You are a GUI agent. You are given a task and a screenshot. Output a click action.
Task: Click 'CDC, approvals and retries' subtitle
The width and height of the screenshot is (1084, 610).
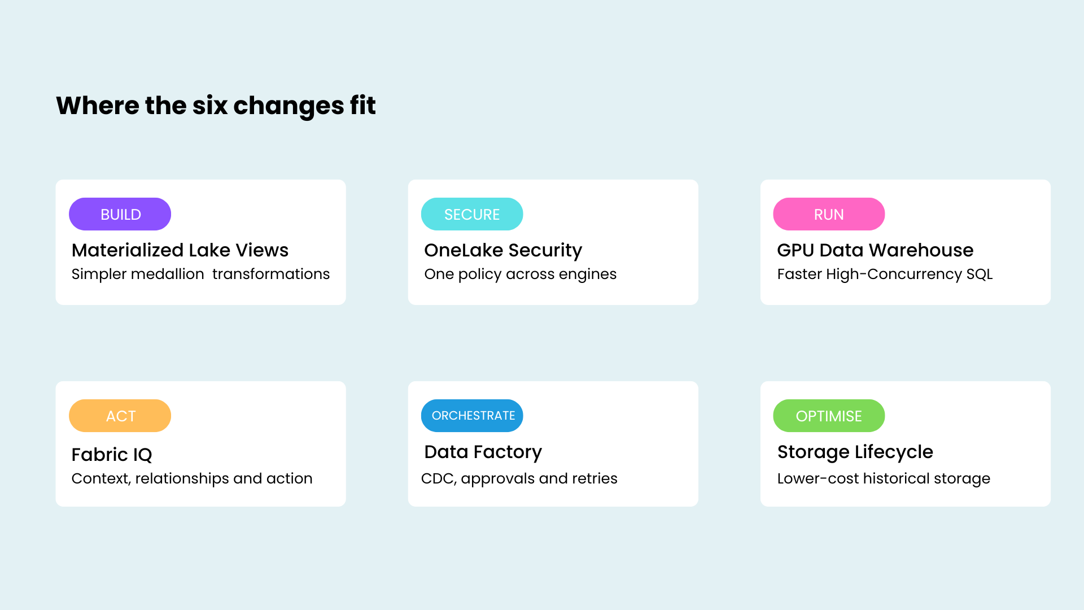519,478
